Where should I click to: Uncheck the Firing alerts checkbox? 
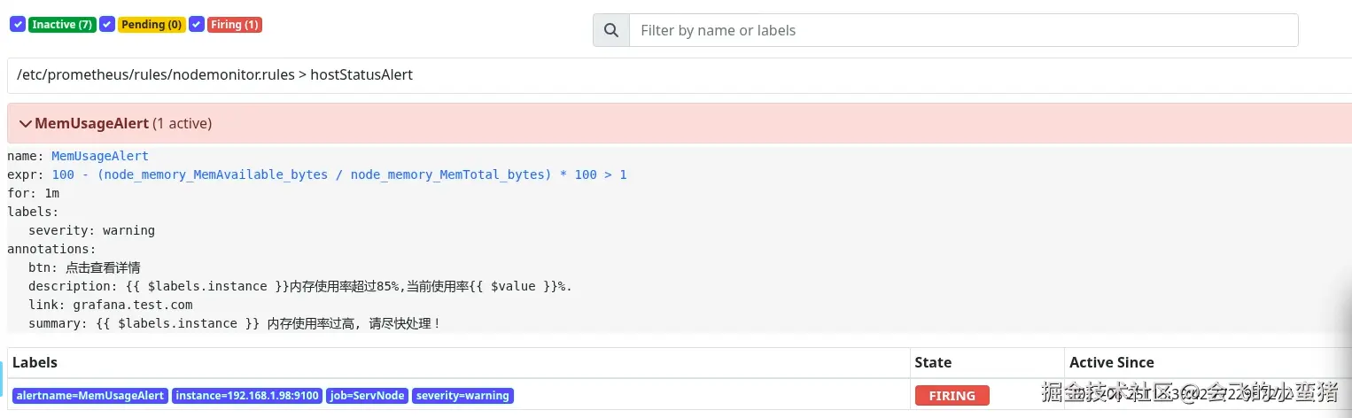point(197,25)
